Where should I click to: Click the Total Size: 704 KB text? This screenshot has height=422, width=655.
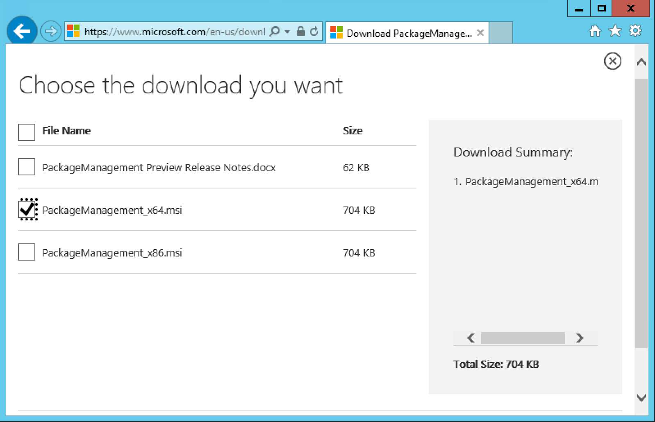(496, 364)
